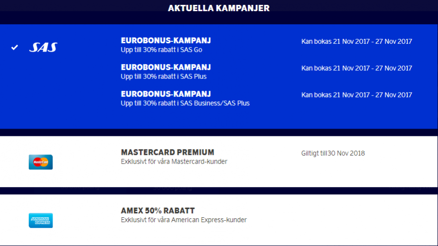The image size is (438, 246).
Task: Open the EuroBonus-Kampanj heading above the SAS Go line
Action: pyautogui.click(x=165, y=40)
